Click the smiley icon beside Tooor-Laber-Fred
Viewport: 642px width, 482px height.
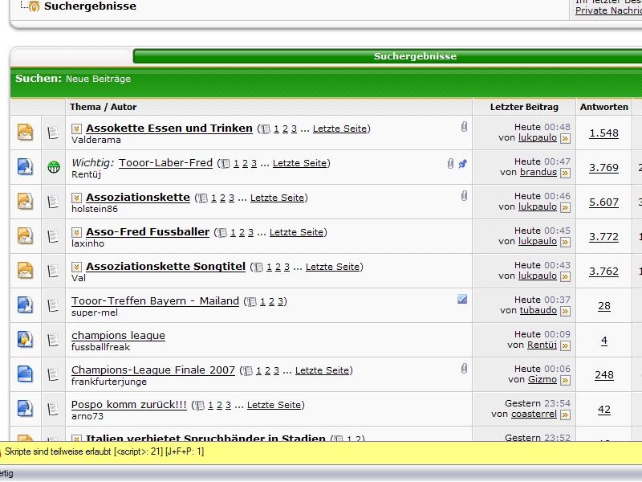click(54, 167)
